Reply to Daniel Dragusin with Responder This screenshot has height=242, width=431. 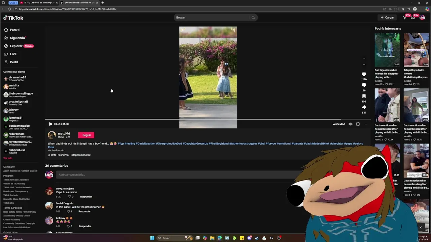pyautogui.click(x=85, y=211)
